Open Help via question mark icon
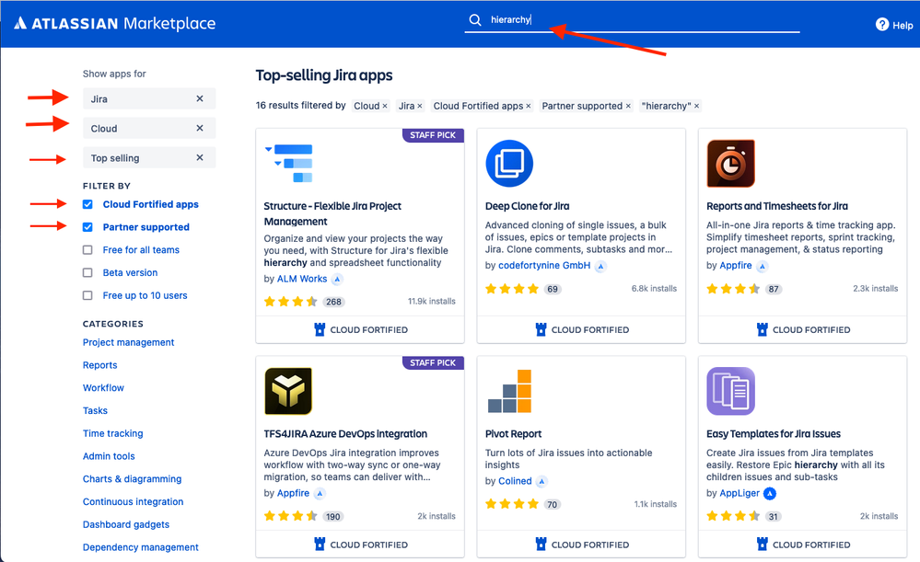The width and height of the screenshot is (920, 562). (x=882, y=25)
